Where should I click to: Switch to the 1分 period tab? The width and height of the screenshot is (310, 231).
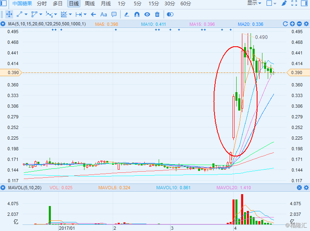(x=122, y=3)
